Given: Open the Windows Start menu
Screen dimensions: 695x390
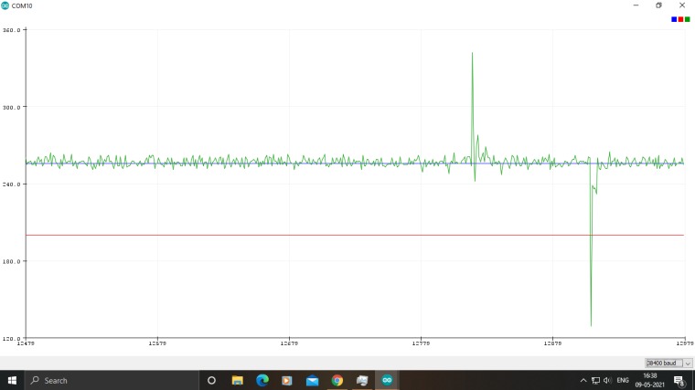Looking at the screenshot, I should [12, 380].
